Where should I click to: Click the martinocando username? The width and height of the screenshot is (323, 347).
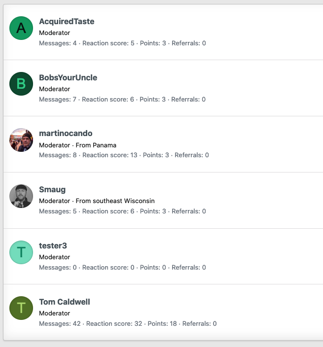tap(66, 134)
